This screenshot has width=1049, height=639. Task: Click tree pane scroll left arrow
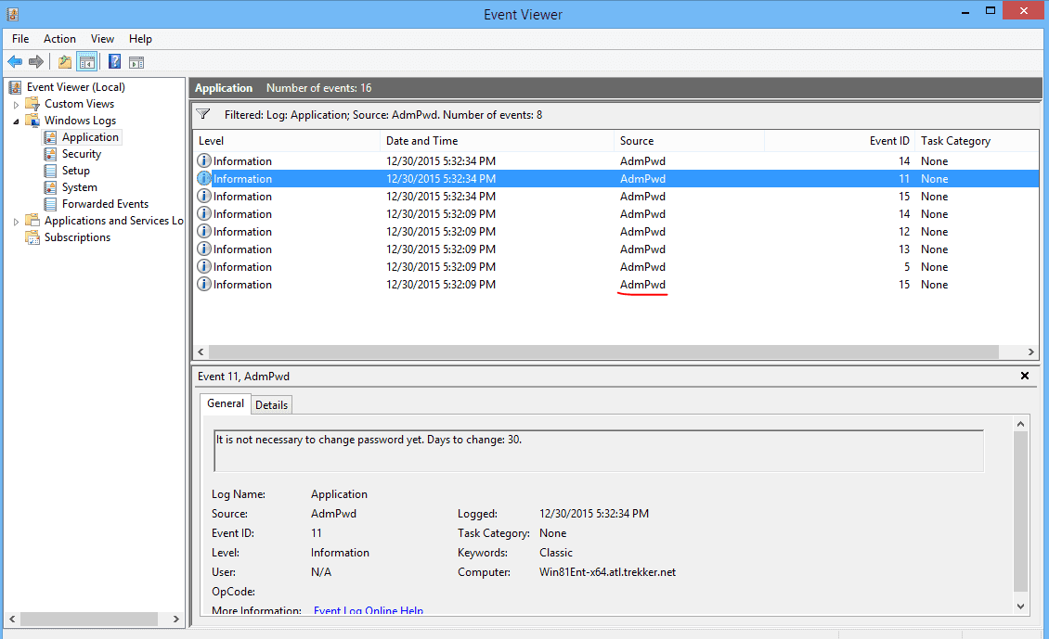click(12, 619)
